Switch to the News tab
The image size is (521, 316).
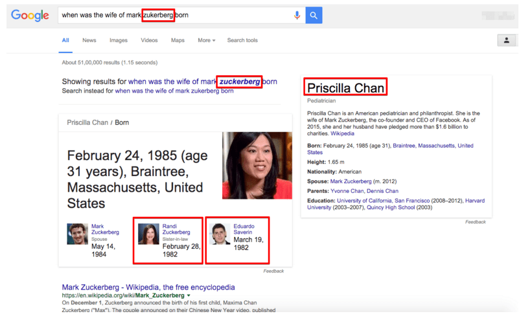click(x=89, y=40)
